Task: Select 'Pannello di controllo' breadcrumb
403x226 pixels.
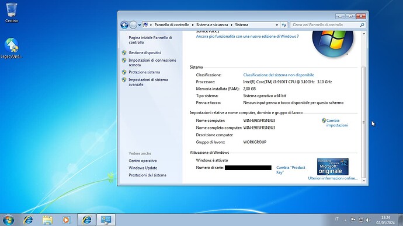Action: click(x=172, y=25)
